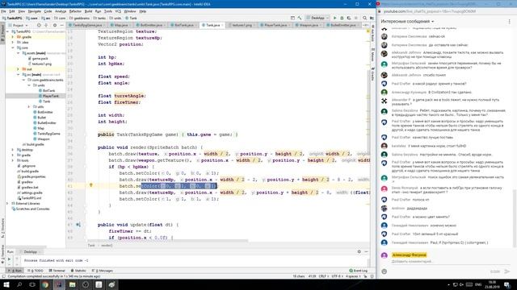Click the Debug bug icon in the toolbar
The width and height of the screenshot is (517, 290).
[342, 18]
